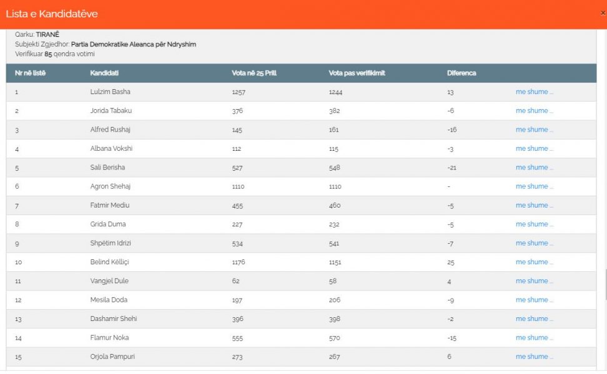Open 'me shume' for Sali Berisha
The image size is (607, 374).
[534, 168]
